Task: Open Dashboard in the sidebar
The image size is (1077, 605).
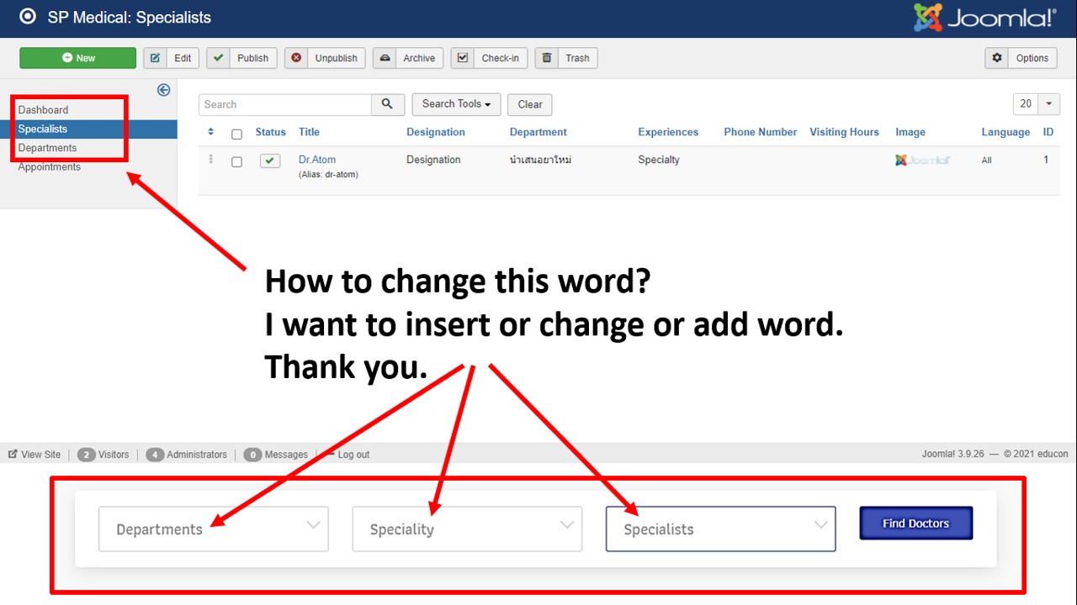Action: tap(44, 110)
